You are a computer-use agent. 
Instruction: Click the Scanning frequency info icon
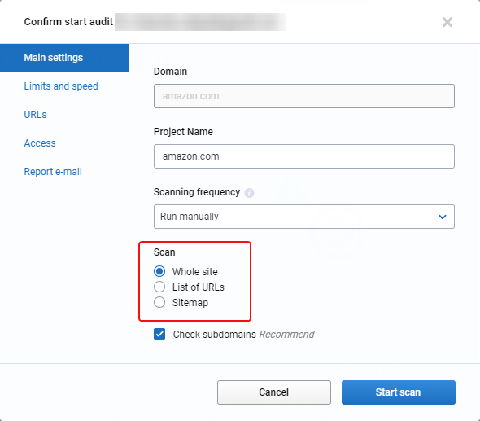point(249,193)
